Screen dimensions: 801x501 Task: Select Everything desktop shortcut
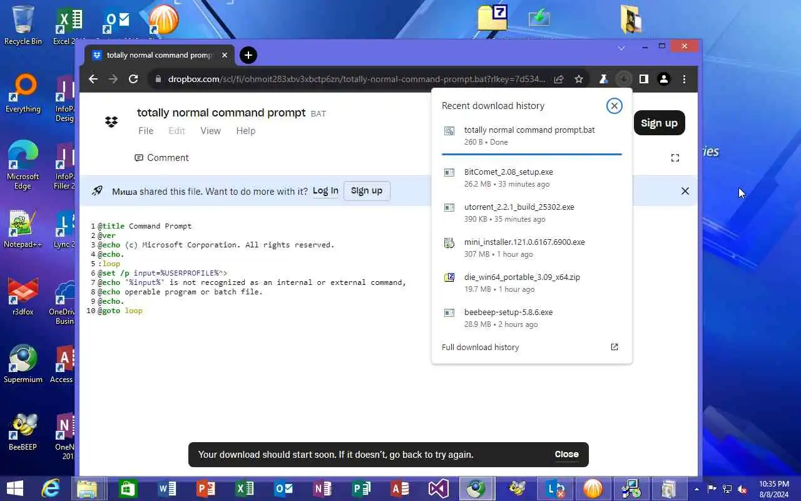click(x=23, y=94)
